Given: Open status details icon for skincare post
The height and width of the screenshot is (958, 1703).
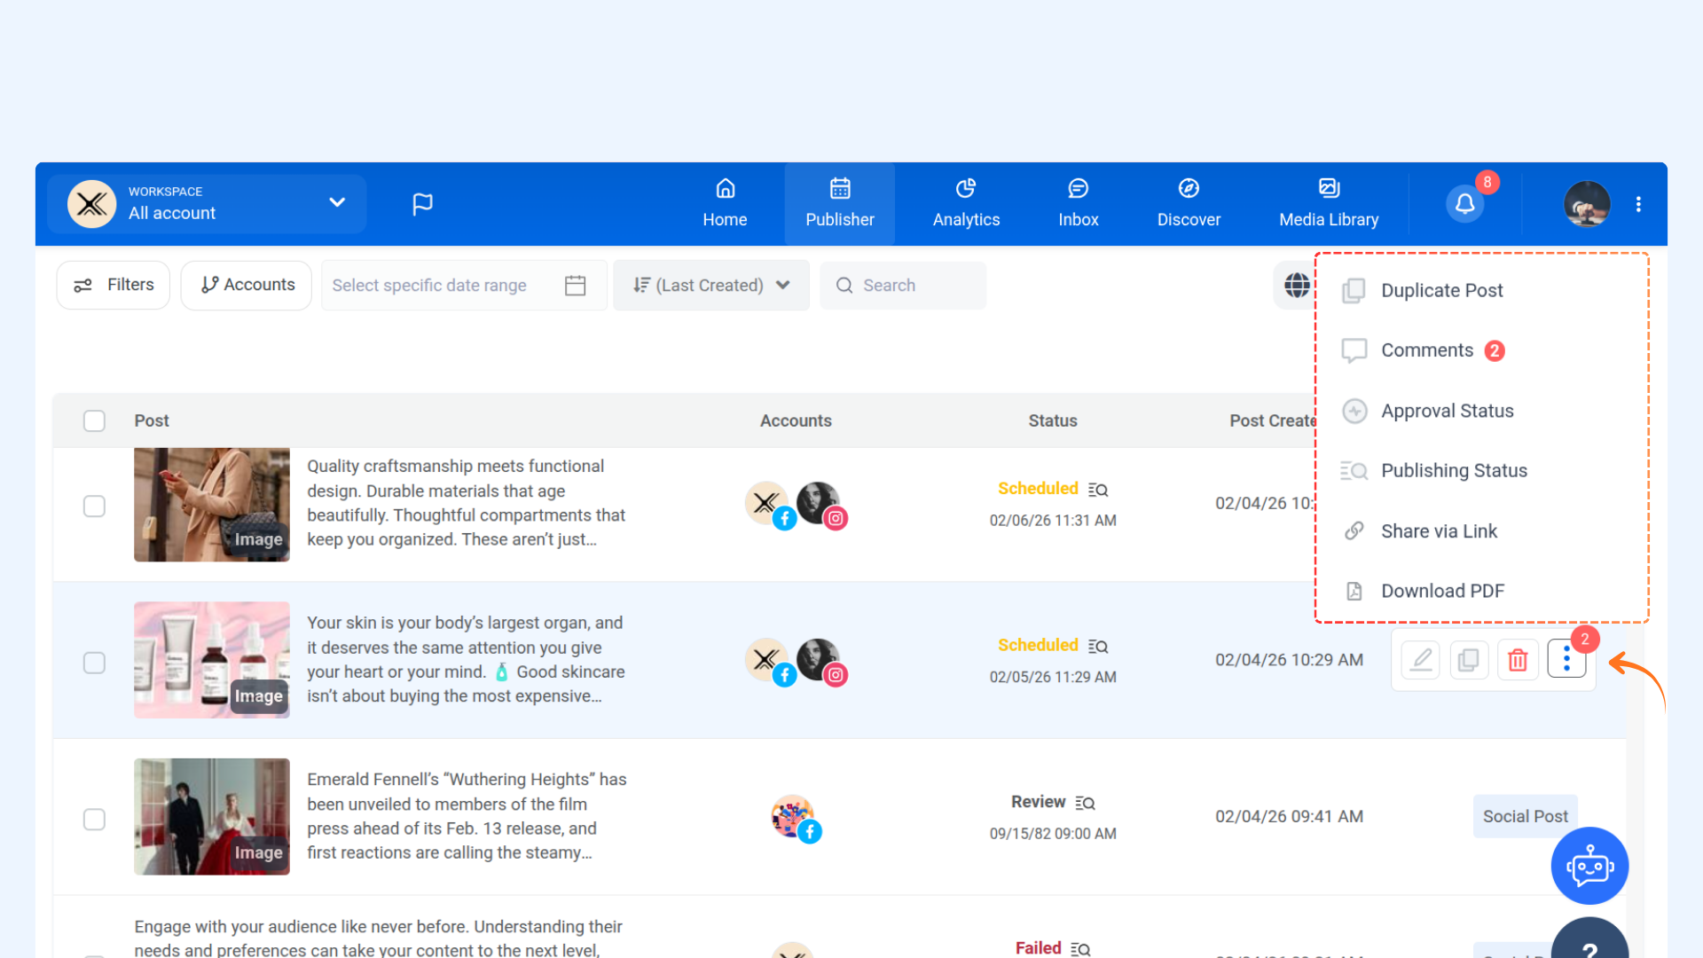Looking at the screenshot, I should (x=1098, y=647).
